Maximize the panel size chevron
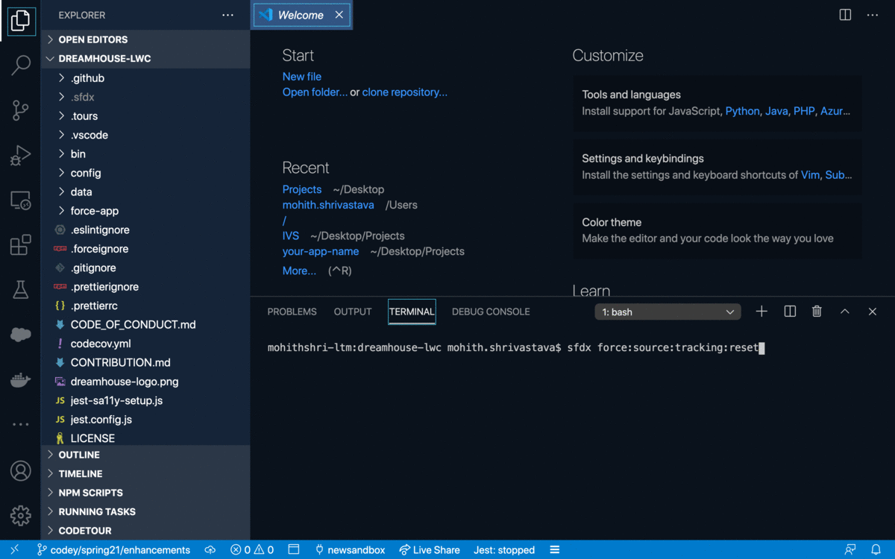Viewport: 895px width, 559px height. [845, 312]
